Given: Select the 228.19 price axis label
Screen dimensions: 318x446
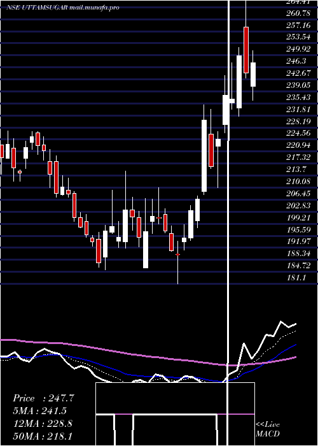Looking at the screenshot, I should point(299,122).
